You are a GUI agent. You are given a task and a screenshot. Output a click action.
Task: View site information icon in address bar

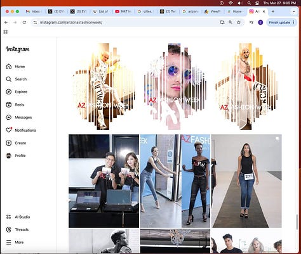(36, 22)
